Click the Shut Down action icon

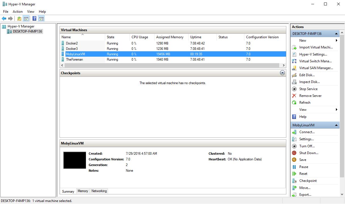[294, 153]
